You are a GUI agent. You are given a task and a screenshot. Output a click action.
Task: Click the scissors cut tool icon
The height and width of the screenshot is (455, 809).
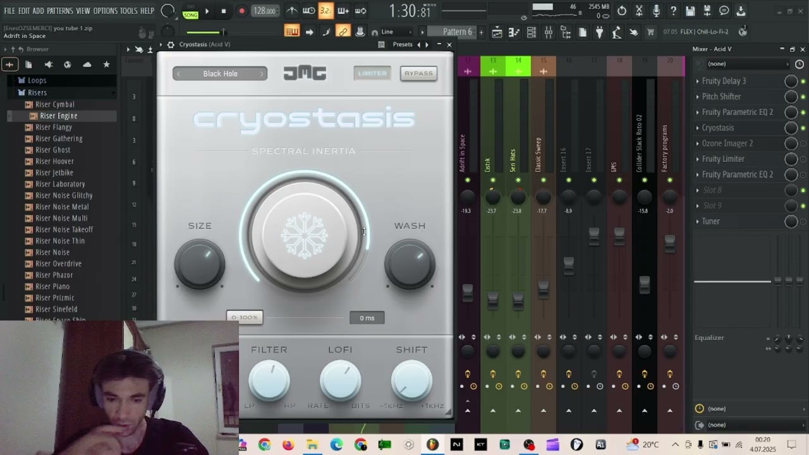click(x=639, y=11)
